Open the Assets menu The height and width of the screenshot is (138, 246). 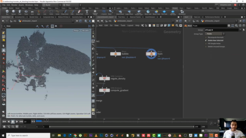pos(22,5)
